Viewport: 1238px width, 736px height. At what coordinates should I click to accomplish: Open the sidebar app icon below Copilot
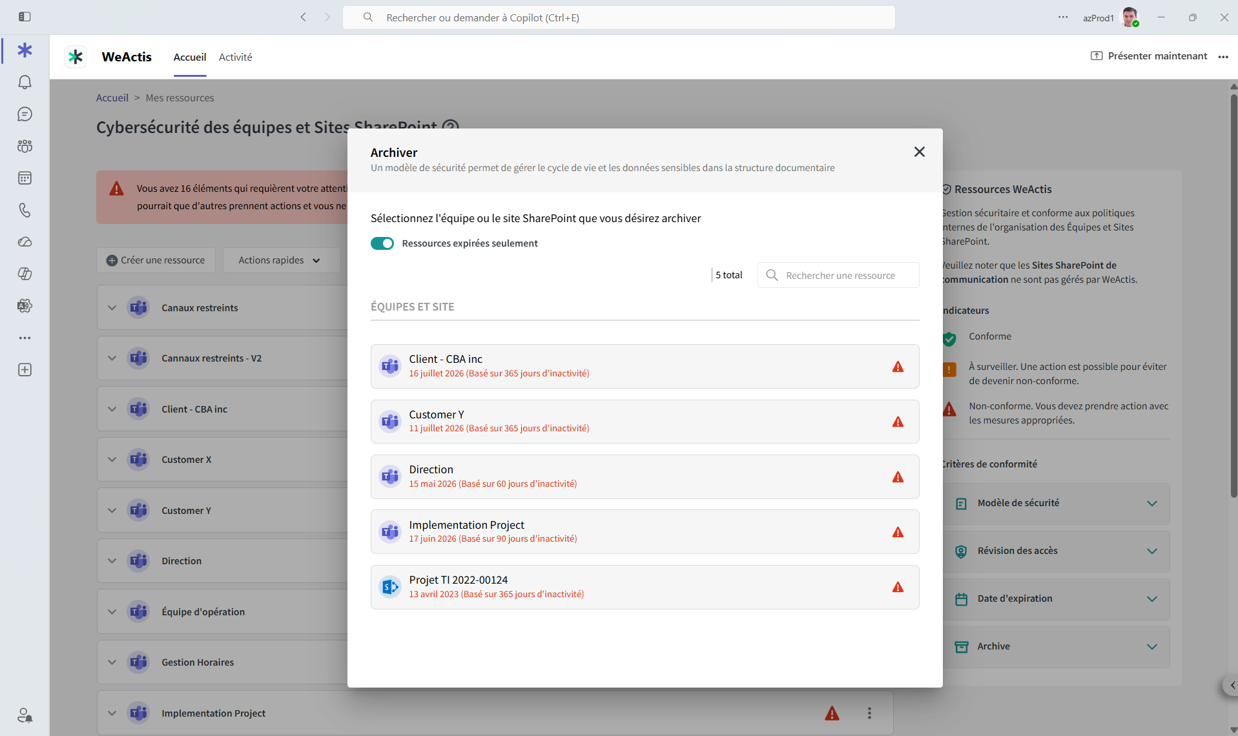[25, 306]
